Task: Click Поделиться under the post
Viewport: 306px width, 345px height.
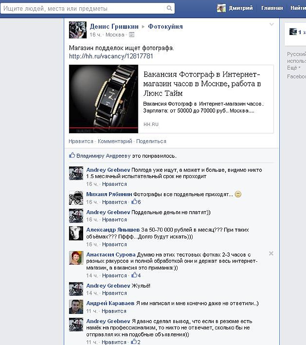Action: [151, 141]
